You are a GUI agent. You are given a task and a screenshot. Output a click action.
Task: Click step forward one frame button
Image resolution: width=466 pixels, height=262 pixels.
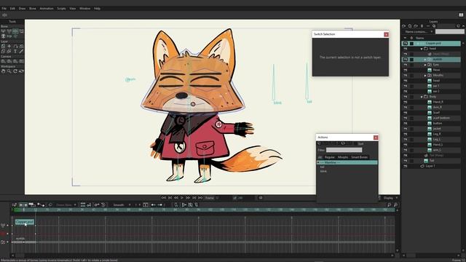188,198
